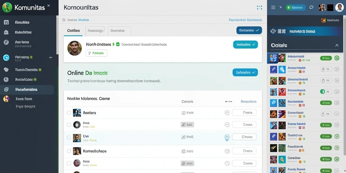Screen dimensions: 346x173
Task: Click the blue globe icon in sidebar
Action: point(6,57)
